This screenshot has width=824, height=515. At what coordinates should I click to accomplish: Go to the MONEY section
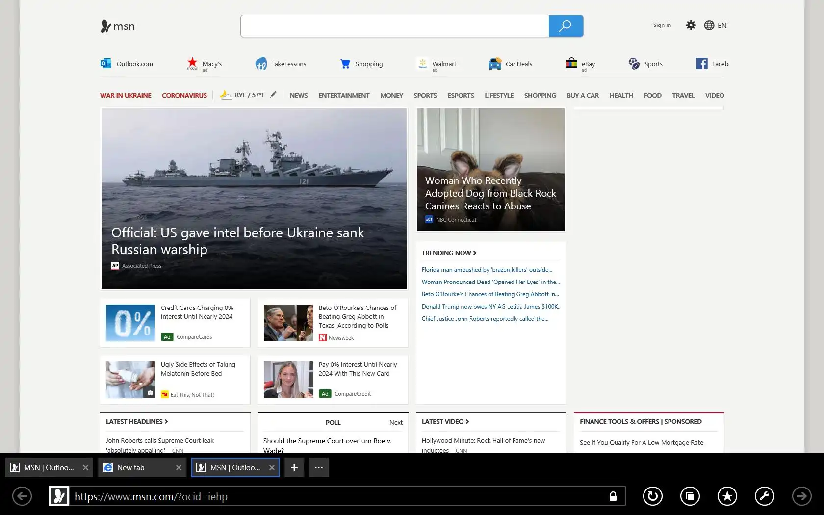[x=391, y=95]
